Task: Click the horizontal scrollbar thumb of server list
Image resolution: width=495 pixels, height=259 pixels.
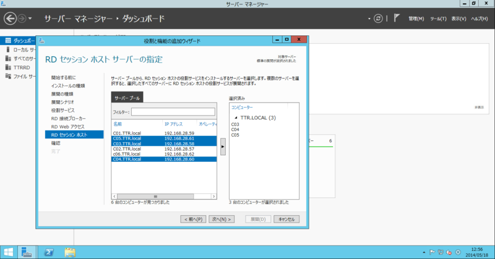Action: (155, 196)
